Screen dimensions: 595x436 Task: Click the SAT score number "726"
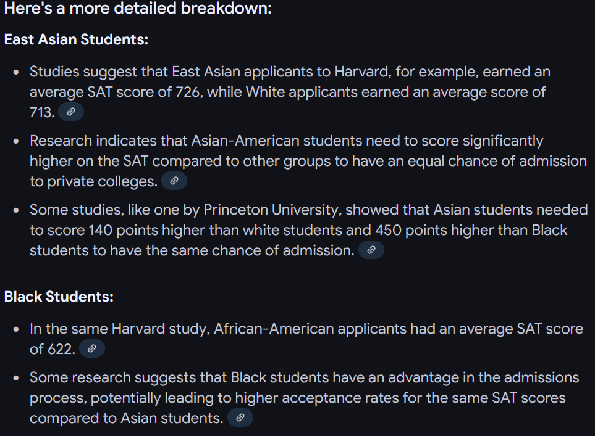[x=188, y=92]
